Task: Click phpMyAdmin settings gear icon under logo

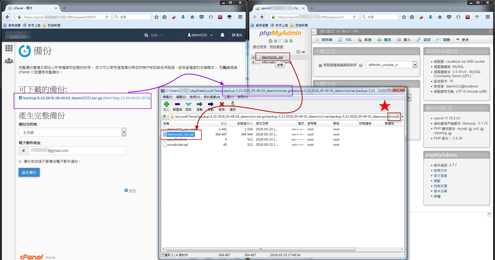Action: point(286,41)
